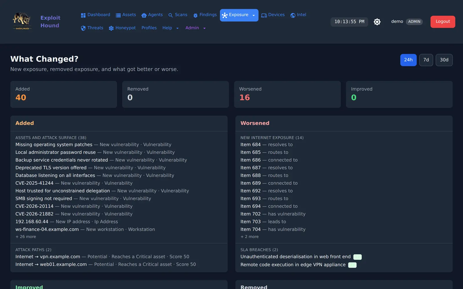Click the '192.168.60.44' IP address row

pyautogui.click(x=67, y=222)
